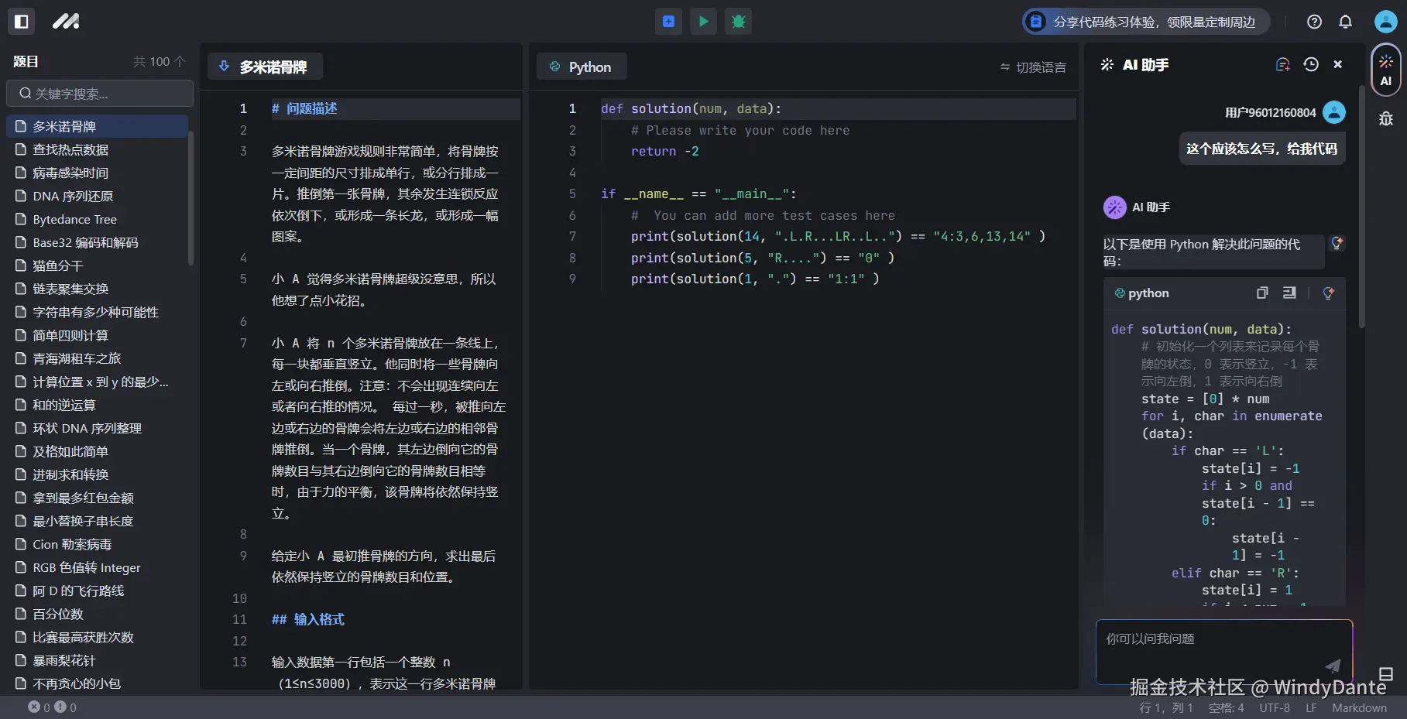Send the chat message with the paper plane
Screen dimensions: 1407x719
1333,666
